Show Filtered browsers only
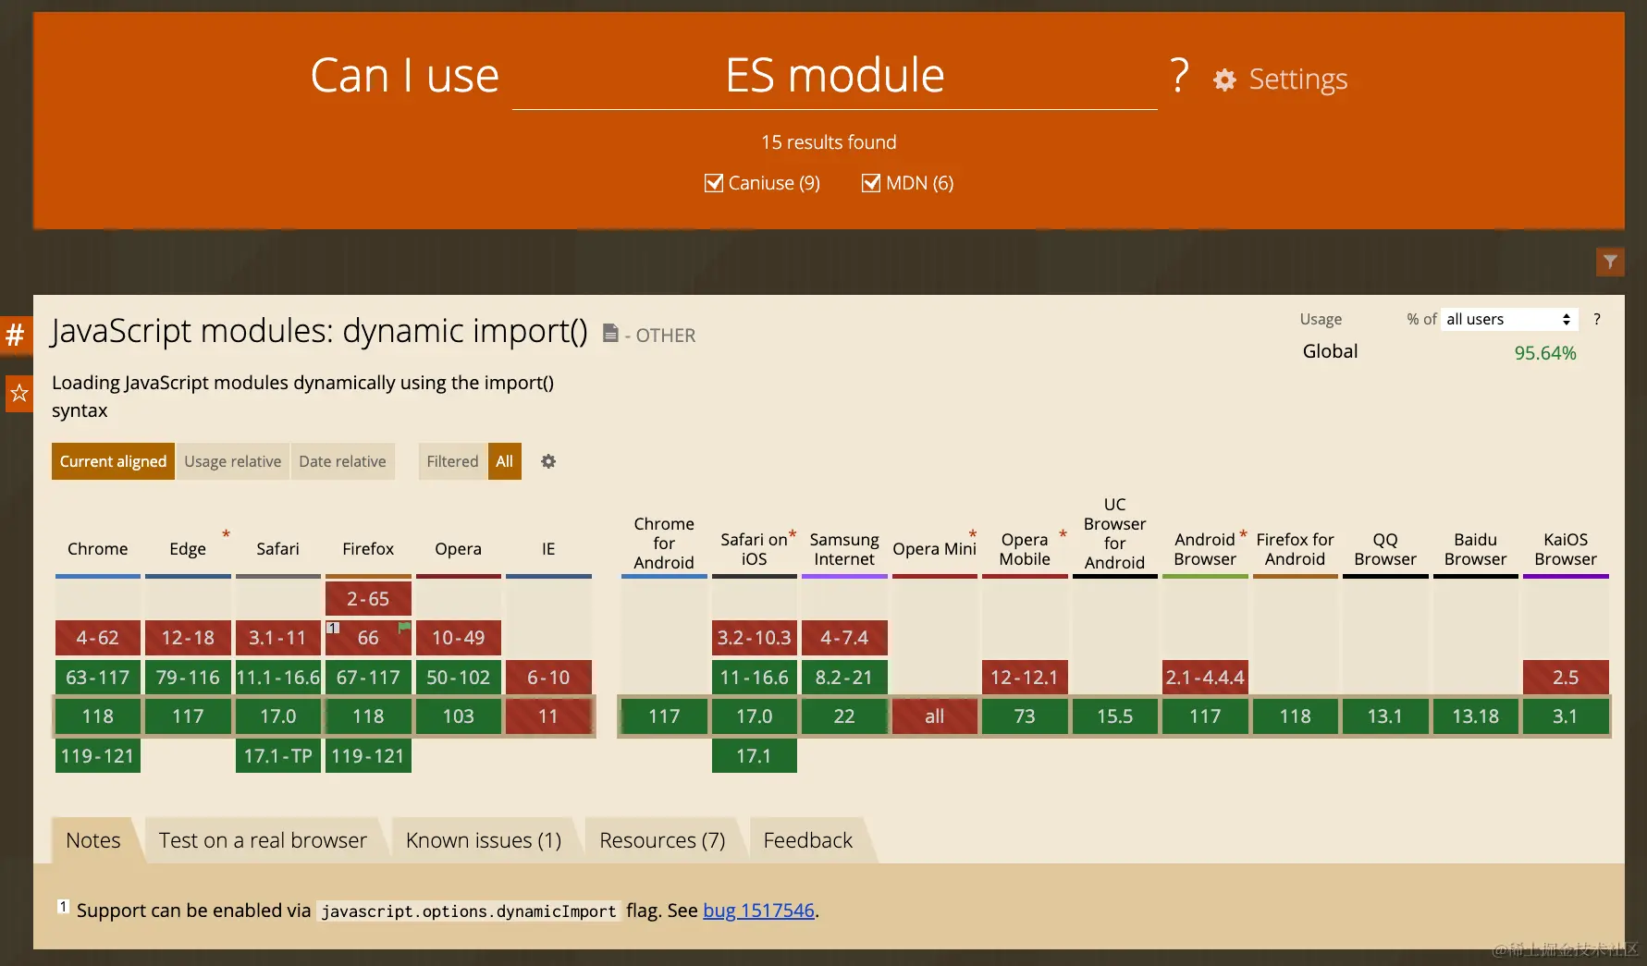This screenshot has width=1647, height=966. [452, 461]
